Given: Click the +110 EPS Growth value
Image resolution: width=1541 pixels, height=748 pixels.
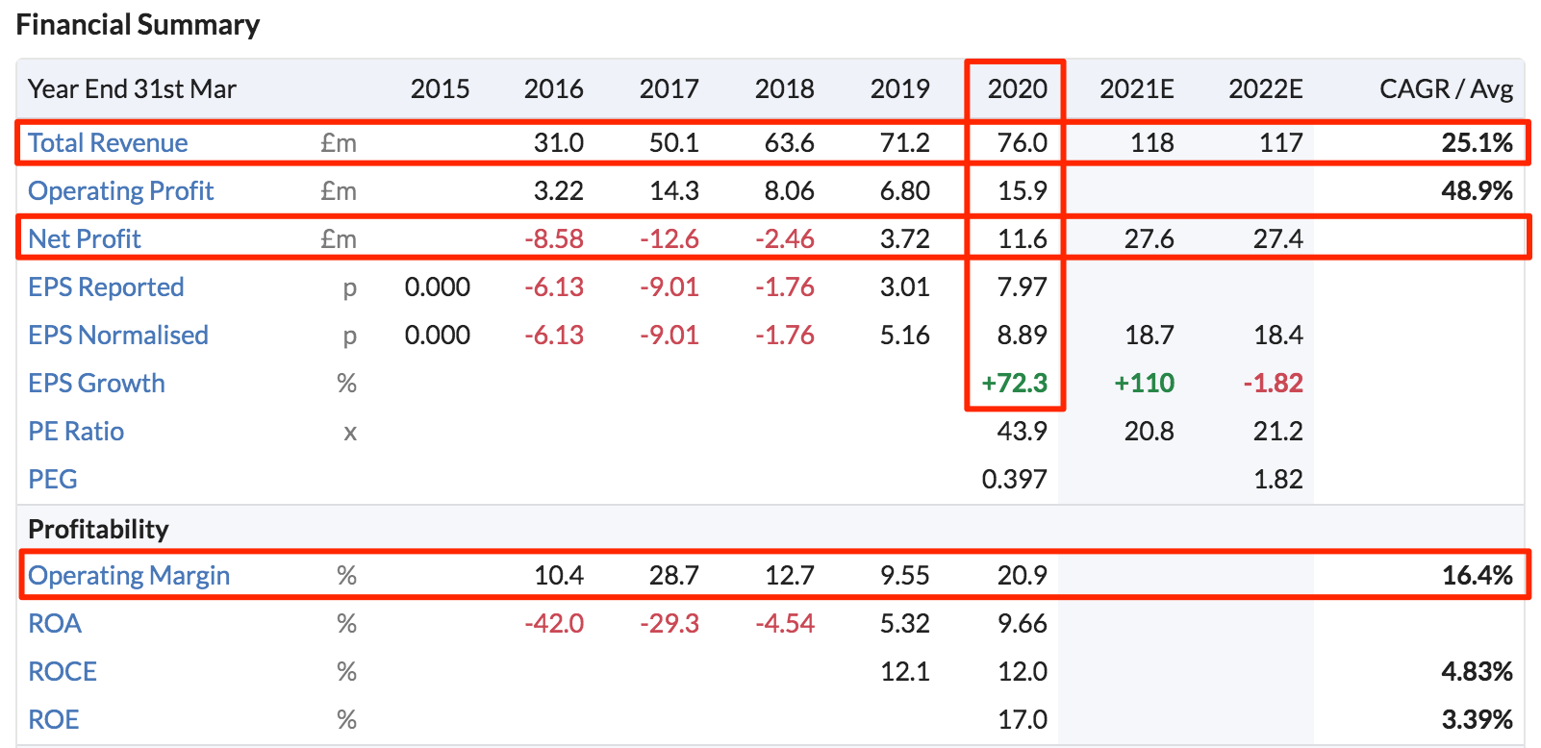Looking at the screenshot, I should (x=1144, y=383).
